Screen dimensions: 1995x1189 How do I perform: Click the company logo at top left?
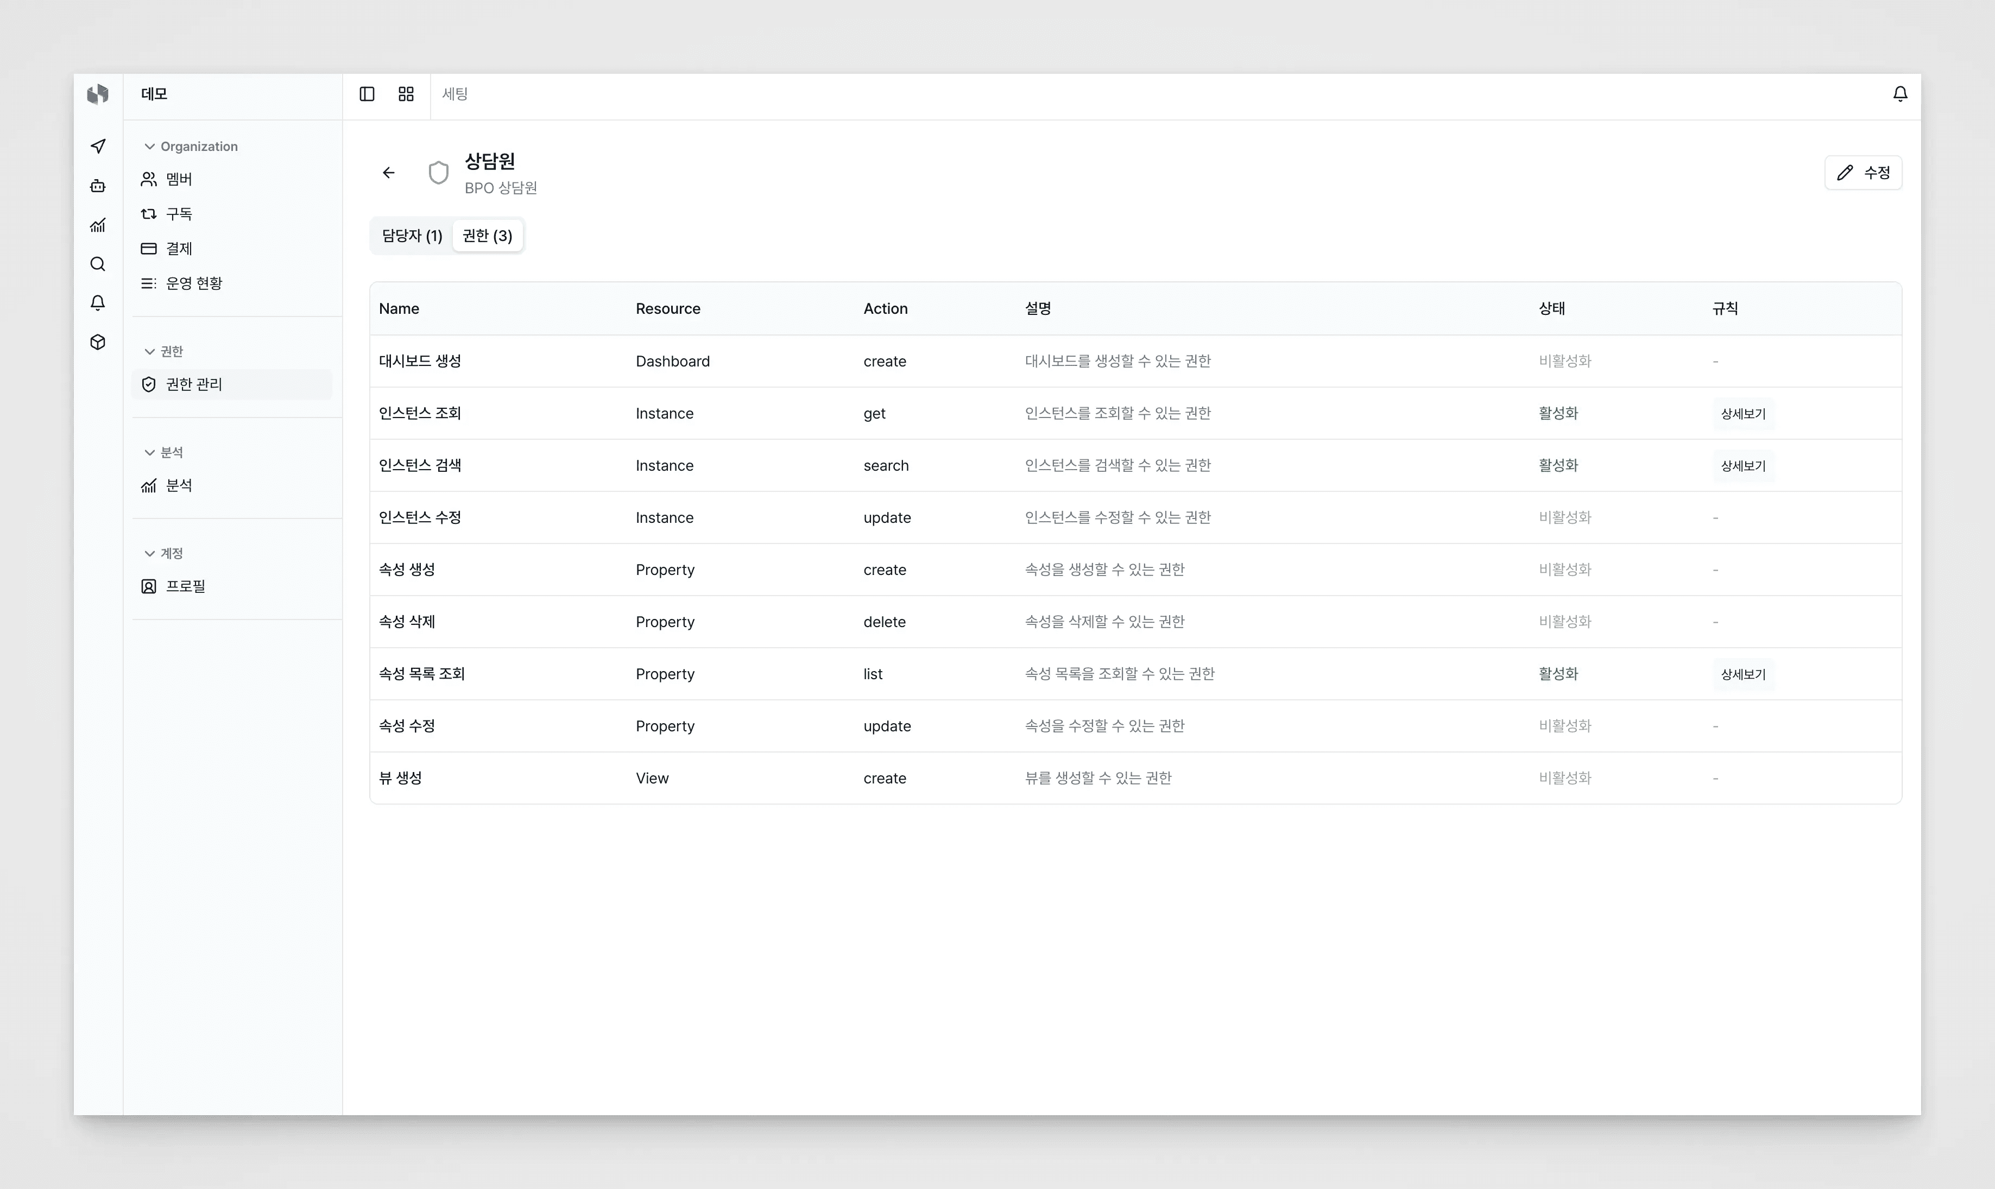click(x=98, y=94)
